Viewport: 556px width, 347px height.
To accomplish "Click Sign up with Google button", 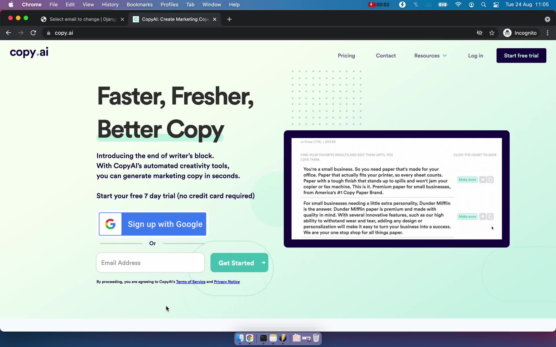I will (153, 224).
